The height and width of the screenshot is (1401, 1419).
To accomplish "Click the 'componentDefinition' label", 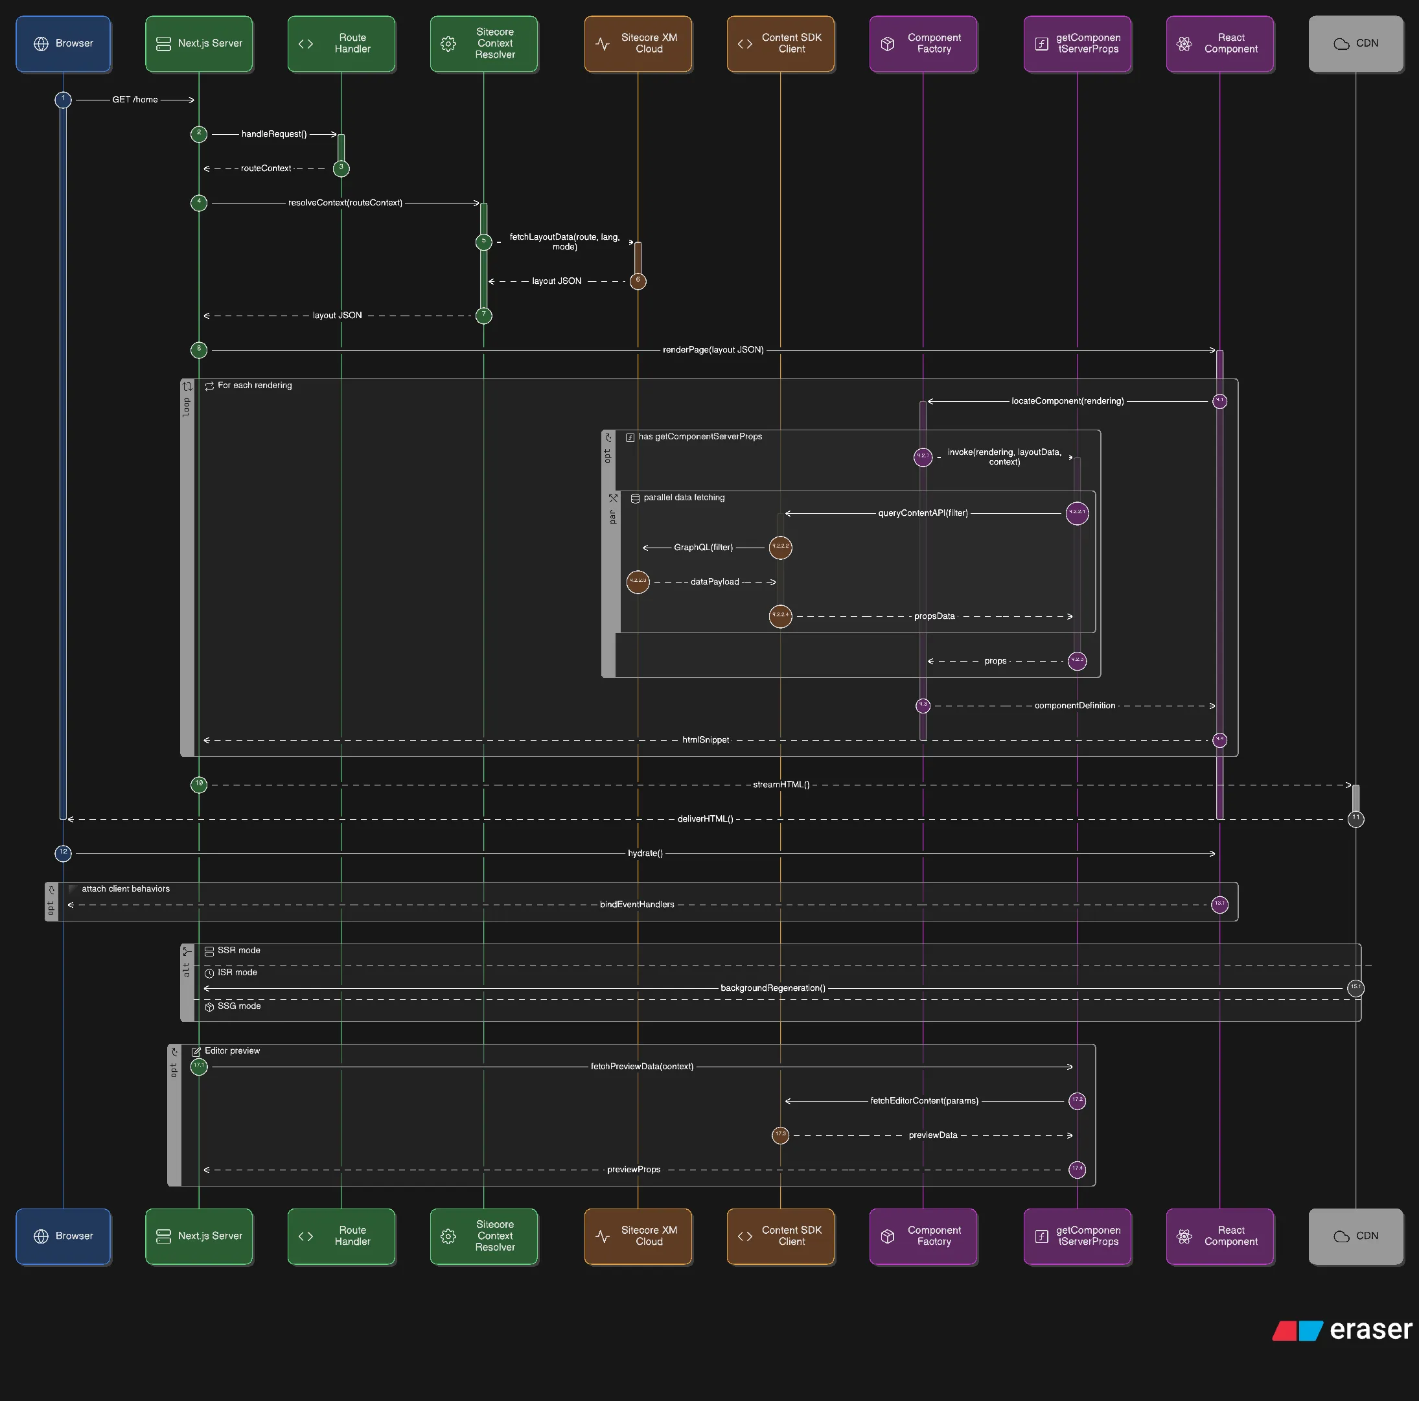I will 1074,706.
